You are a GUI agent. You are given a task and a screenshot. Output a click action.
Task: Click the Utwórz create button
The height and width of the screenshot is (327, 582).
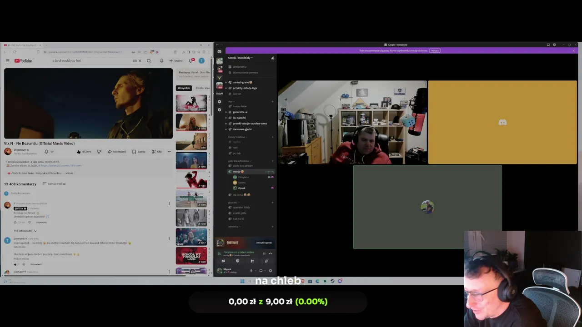(176, 61)
